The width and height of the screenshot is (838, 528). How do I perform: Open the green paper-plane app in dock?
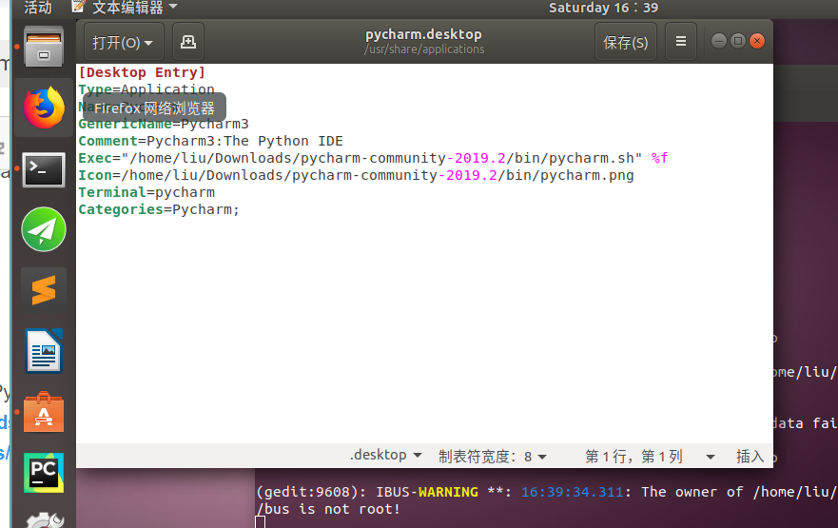[44, 229]
